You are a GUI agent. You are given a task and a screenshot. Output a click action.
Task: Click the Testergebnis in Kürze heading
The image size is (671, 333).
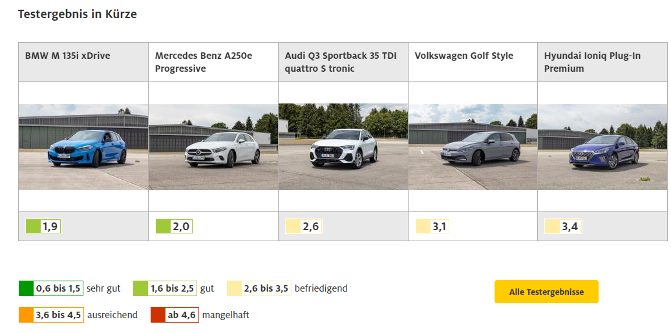click(78, 14)
